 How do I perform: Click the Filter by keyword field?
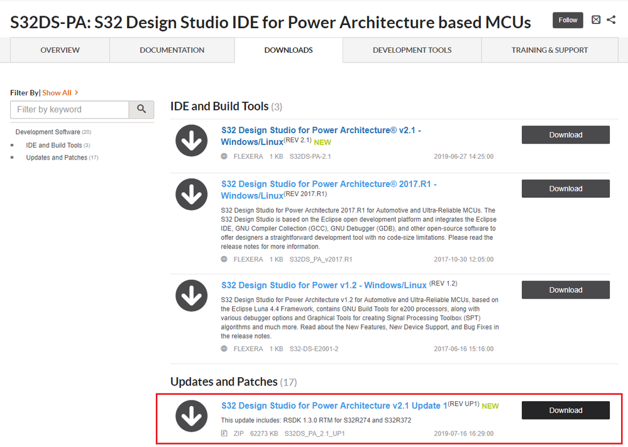point(70,109)
